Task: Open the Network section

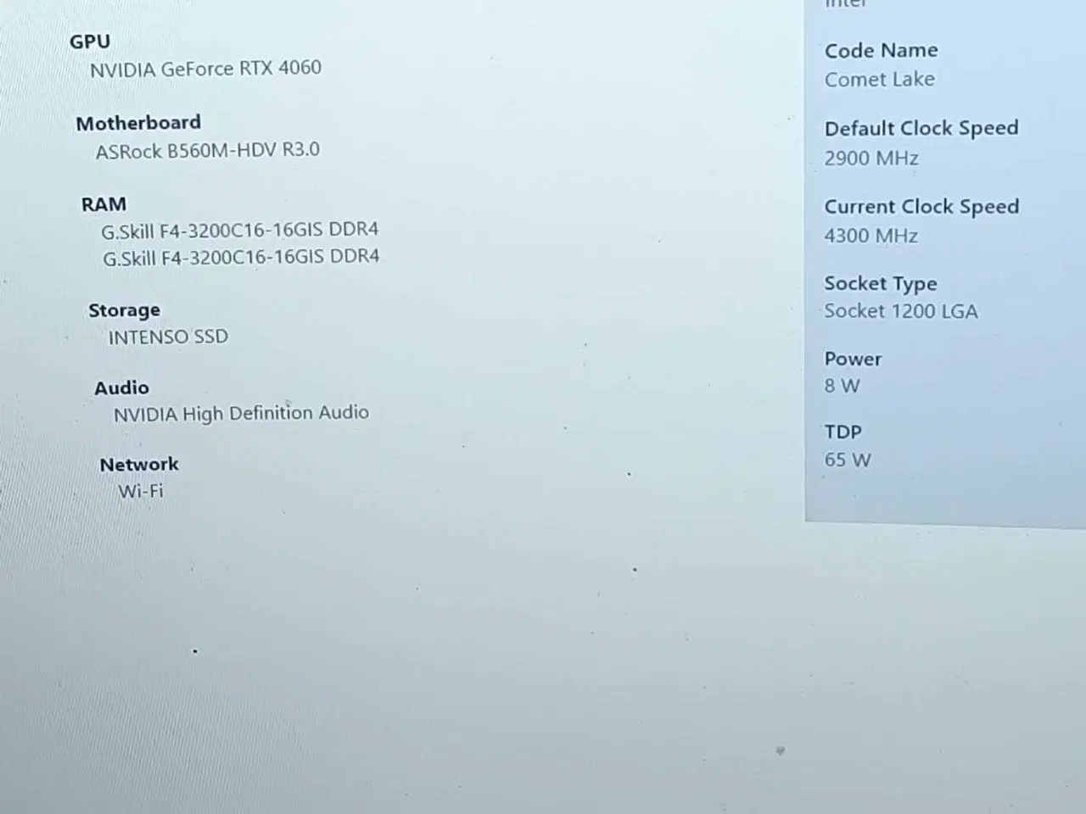Action: coord(139,465)
